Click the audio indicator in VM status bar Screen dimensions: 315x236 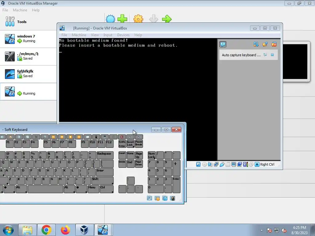[x=210, y=164]
